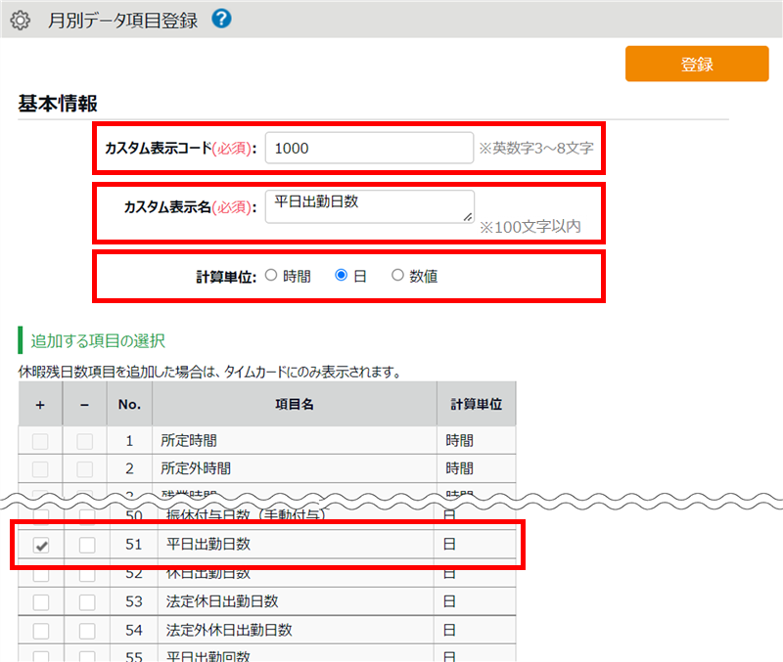Click the 所定時間 row name cell
Image resolution: width=783 pixels, height=662 pixels.
pyautogui.click(x=294, y=441)
